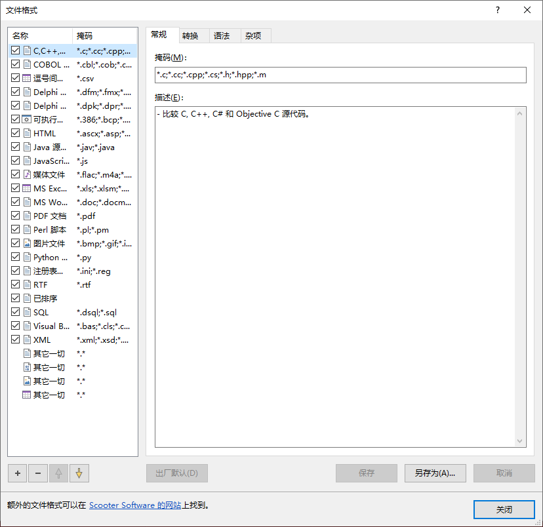This screenshot has width=543, height=527.
Task: Click the 逗号间 CSV table icon
Action: (x=27, y=78)
